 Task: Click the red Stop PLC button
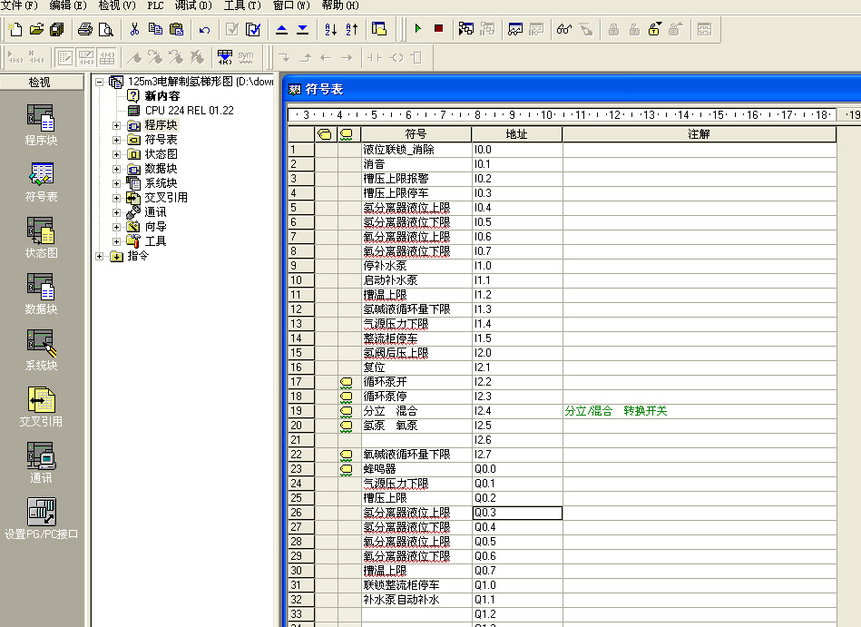[x=439, y=29]
